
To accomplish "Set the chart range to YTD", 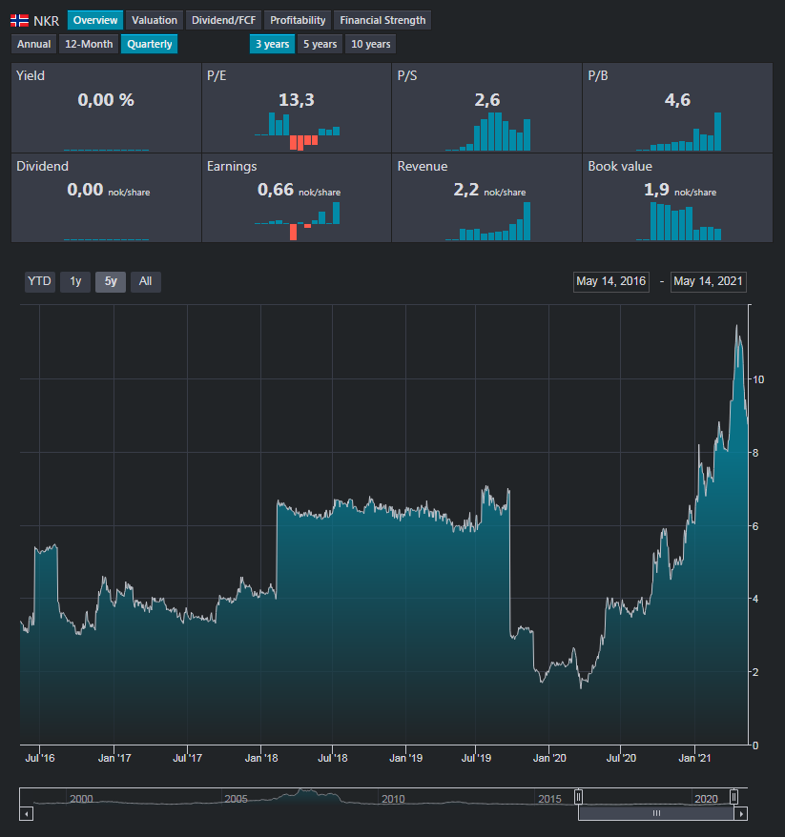I will pyautogui.click(x=40, y=281).
